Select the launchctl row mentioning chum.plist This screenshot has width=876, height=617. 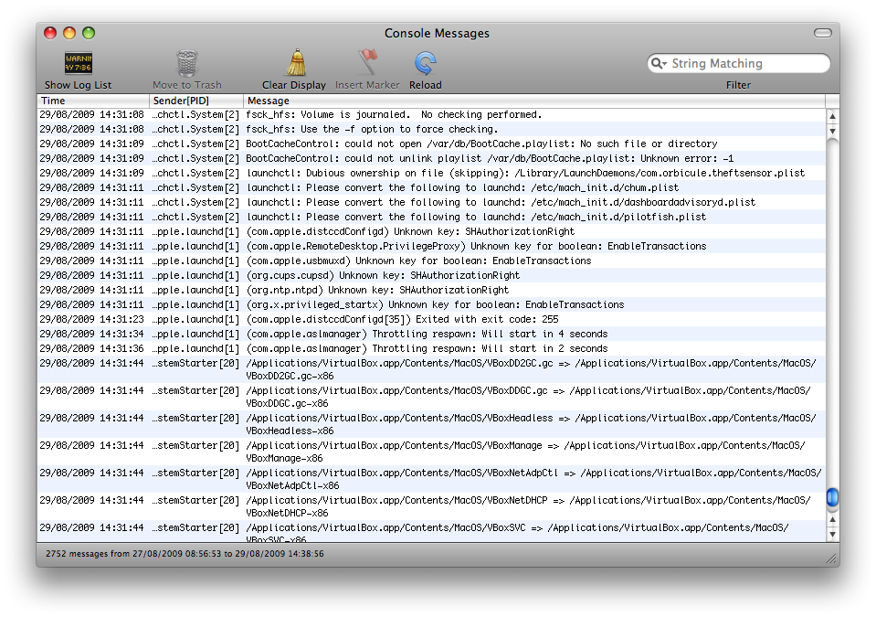tap(431, 187)
